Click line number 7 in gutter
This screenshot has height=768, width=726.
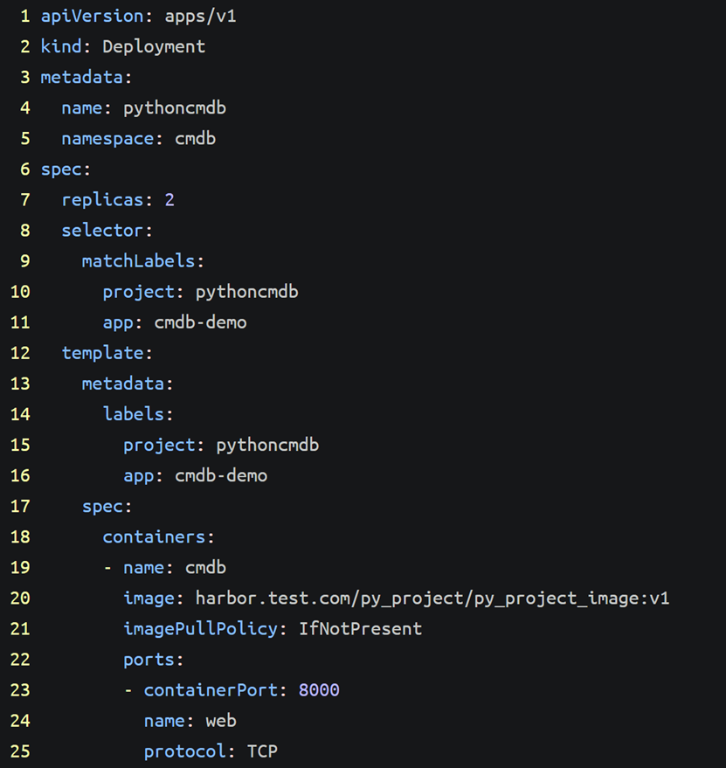pos(25,200)
